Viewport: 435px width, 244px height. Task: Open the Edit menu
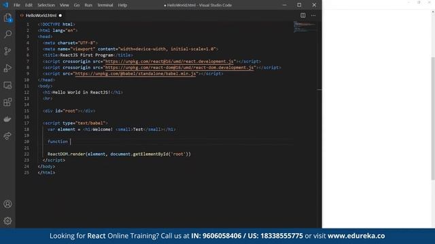pos(29,5)
